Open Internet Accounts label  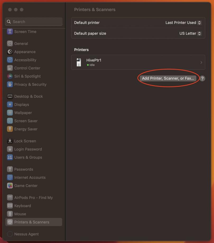(x=30, y=178)
